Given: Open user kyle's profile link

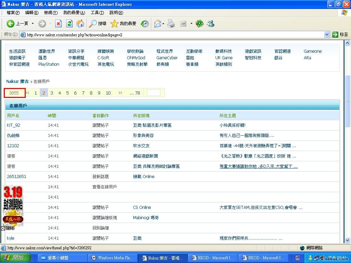Looking at the screenshot, I should point(11,238).
